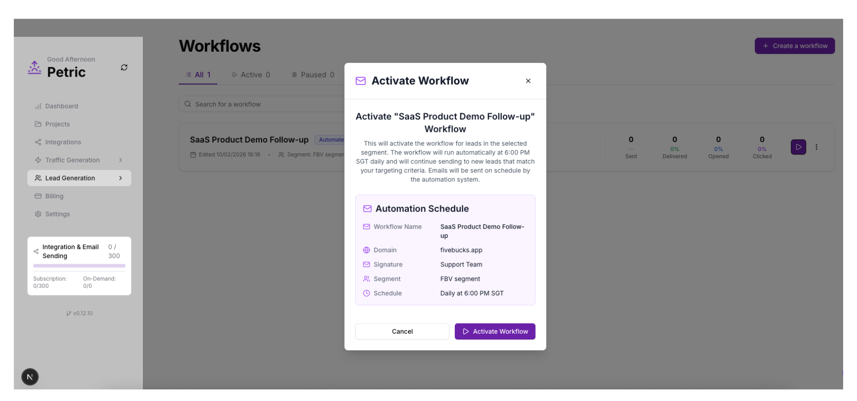Click the Activate Workflow button

(495, 331)
